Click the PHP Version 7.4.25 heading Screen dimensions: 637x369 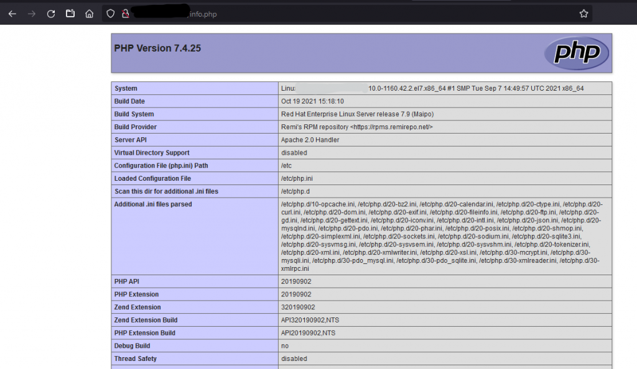tap(157, 48)
